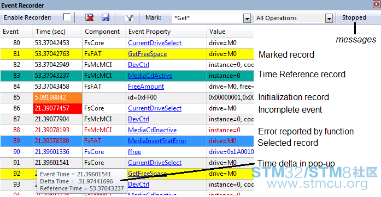Select time 53.37043237 in reference record 83
The height and width of the screenshot is (197, 381).
52,76
